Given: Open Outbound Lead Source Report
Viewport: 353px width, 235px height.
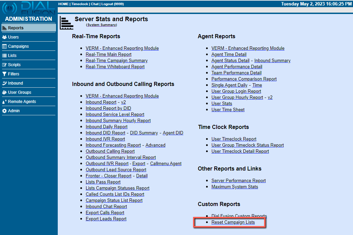Looking at the screenshot, I should click(116, 170).
